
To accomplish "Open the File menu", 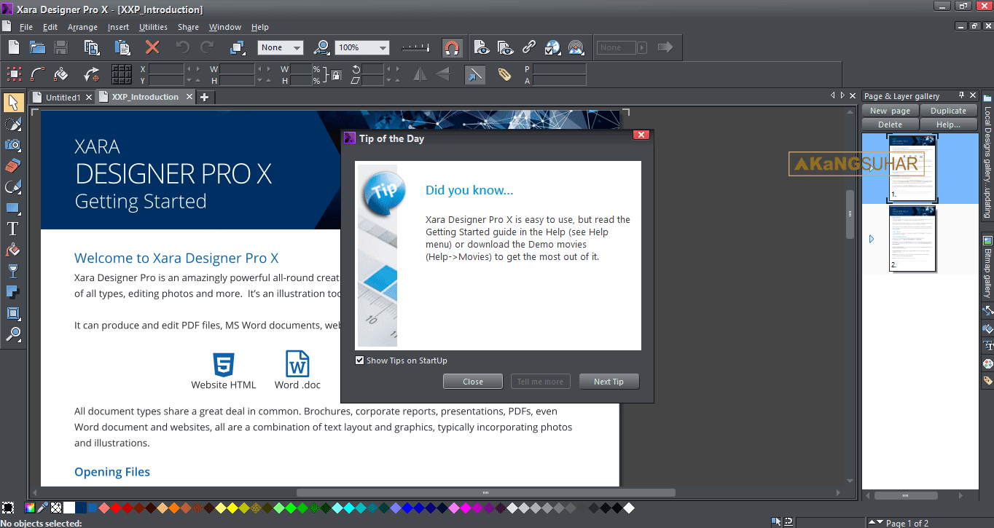I will pyautogui.click(x=26, y=27).
